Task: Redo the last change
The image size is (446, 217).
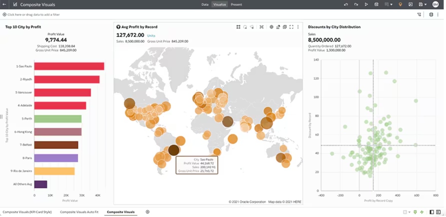Action: point(356,5)
